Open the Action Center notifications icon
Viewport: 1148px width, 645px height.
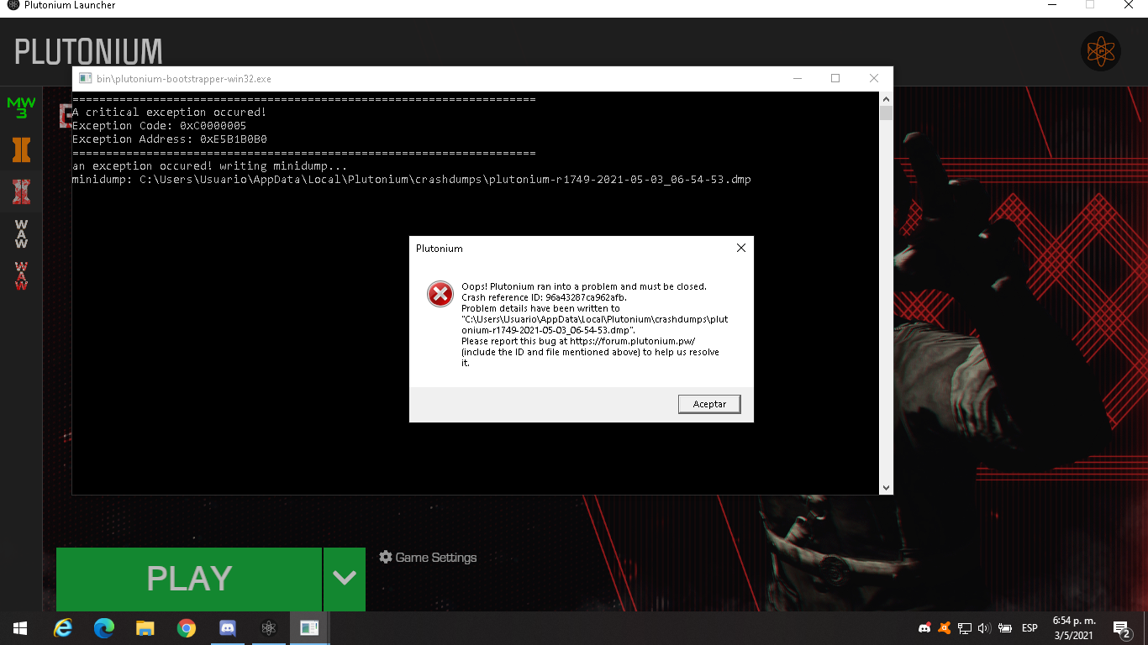click(1121, 628)
